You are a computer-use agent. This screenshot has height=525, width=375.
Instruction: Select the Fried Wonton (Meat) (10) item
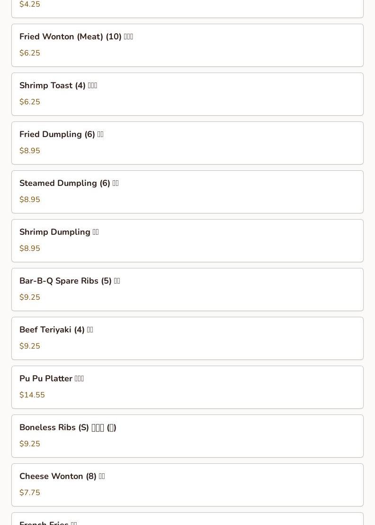pyautogui.click(x=187, y=45)
